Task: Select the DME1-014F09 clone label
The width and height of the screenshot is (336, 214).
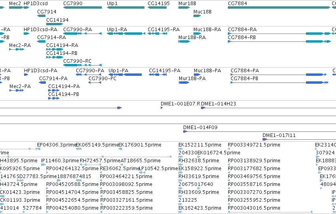Action: [200, 128]
